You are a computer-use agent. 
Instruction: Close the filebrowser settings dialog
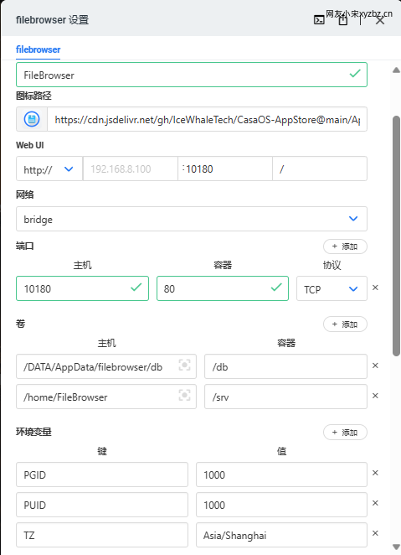(x=380, y=20)
